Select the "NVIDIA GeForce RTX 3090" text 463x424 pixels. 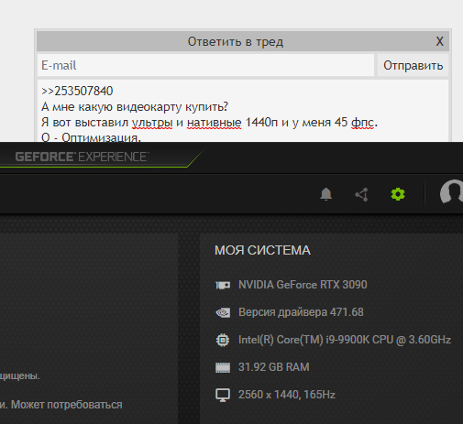303,285
